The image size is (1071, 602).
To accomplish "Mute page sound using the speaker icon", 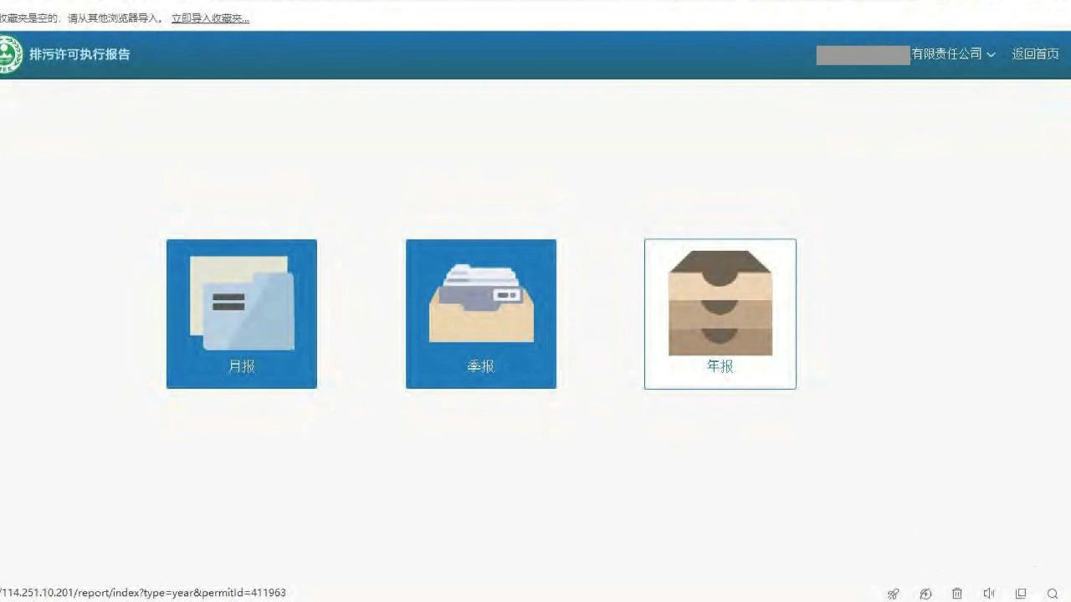I will coord(989,594).
